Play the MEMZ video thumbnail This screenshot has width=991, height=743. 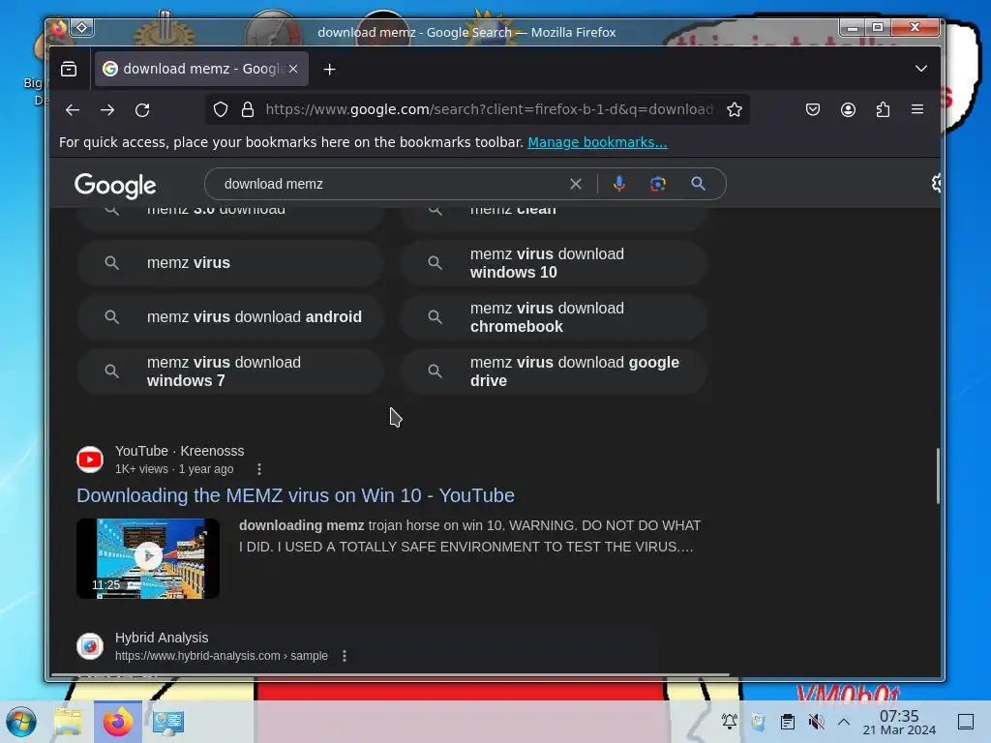click(148, 558)
